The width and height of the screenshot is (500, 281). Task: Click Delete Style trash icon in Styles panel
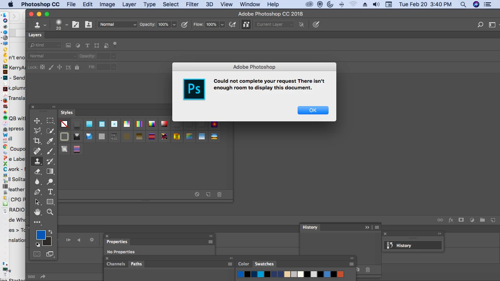coord(219,194)
